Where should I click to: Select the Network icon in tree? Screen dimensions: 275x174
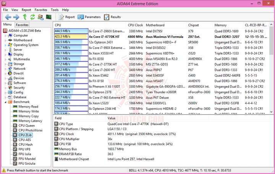(10, 69)
